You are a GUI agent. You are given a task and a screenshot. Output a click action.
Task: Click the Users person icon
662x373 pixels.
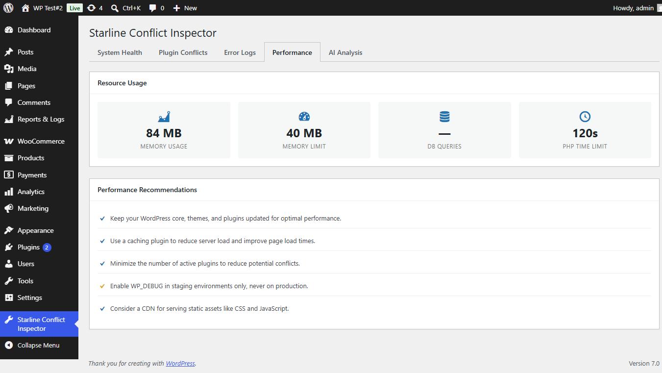click(9, 264)
